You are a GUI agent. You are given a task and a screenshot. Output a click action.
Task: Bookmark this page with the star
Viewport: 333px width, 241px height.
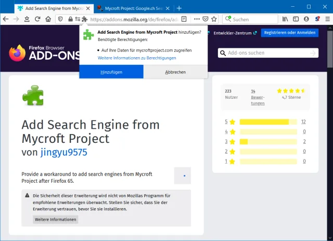coord(214,19)
